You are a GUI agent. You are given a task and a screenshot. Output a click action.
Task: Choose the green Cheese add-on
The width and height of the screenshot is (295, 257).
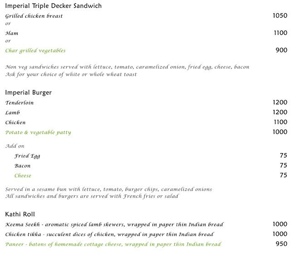(x=23, y=176)
